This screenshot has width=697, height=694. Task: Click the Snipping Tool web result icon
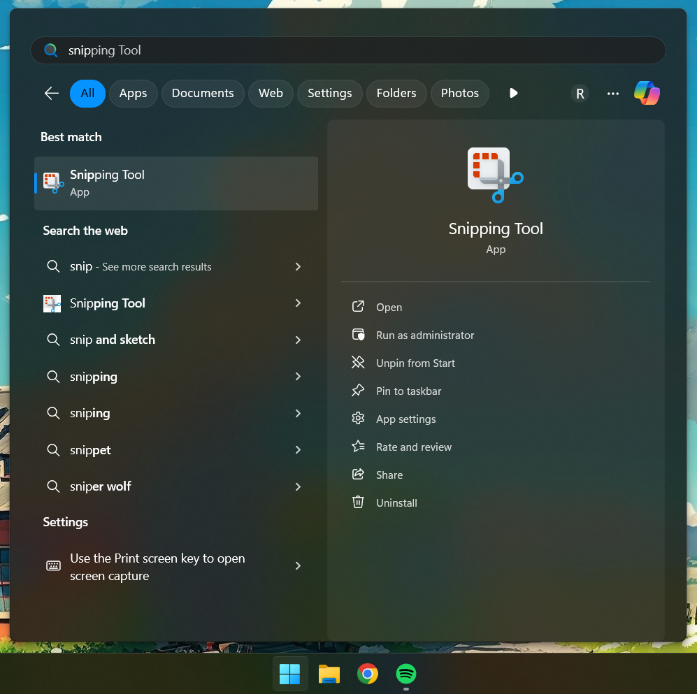pos(52,303)
